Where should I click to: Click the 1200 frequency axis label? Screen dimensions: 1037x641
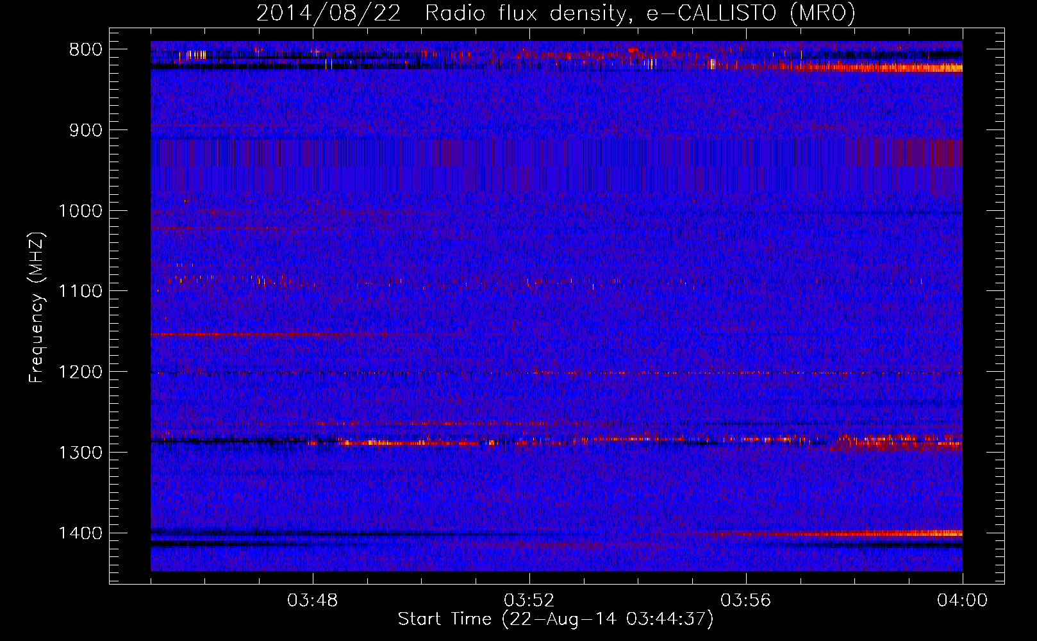(80, 372)
